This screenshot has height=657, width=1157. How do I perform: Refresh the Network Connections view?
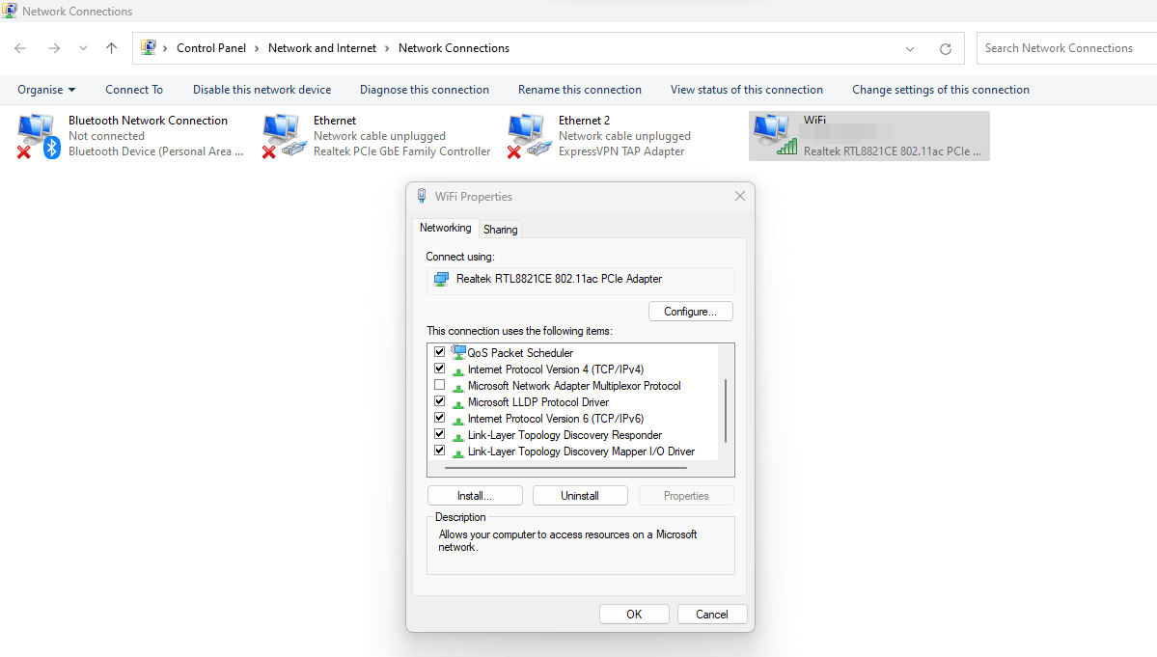944,47
